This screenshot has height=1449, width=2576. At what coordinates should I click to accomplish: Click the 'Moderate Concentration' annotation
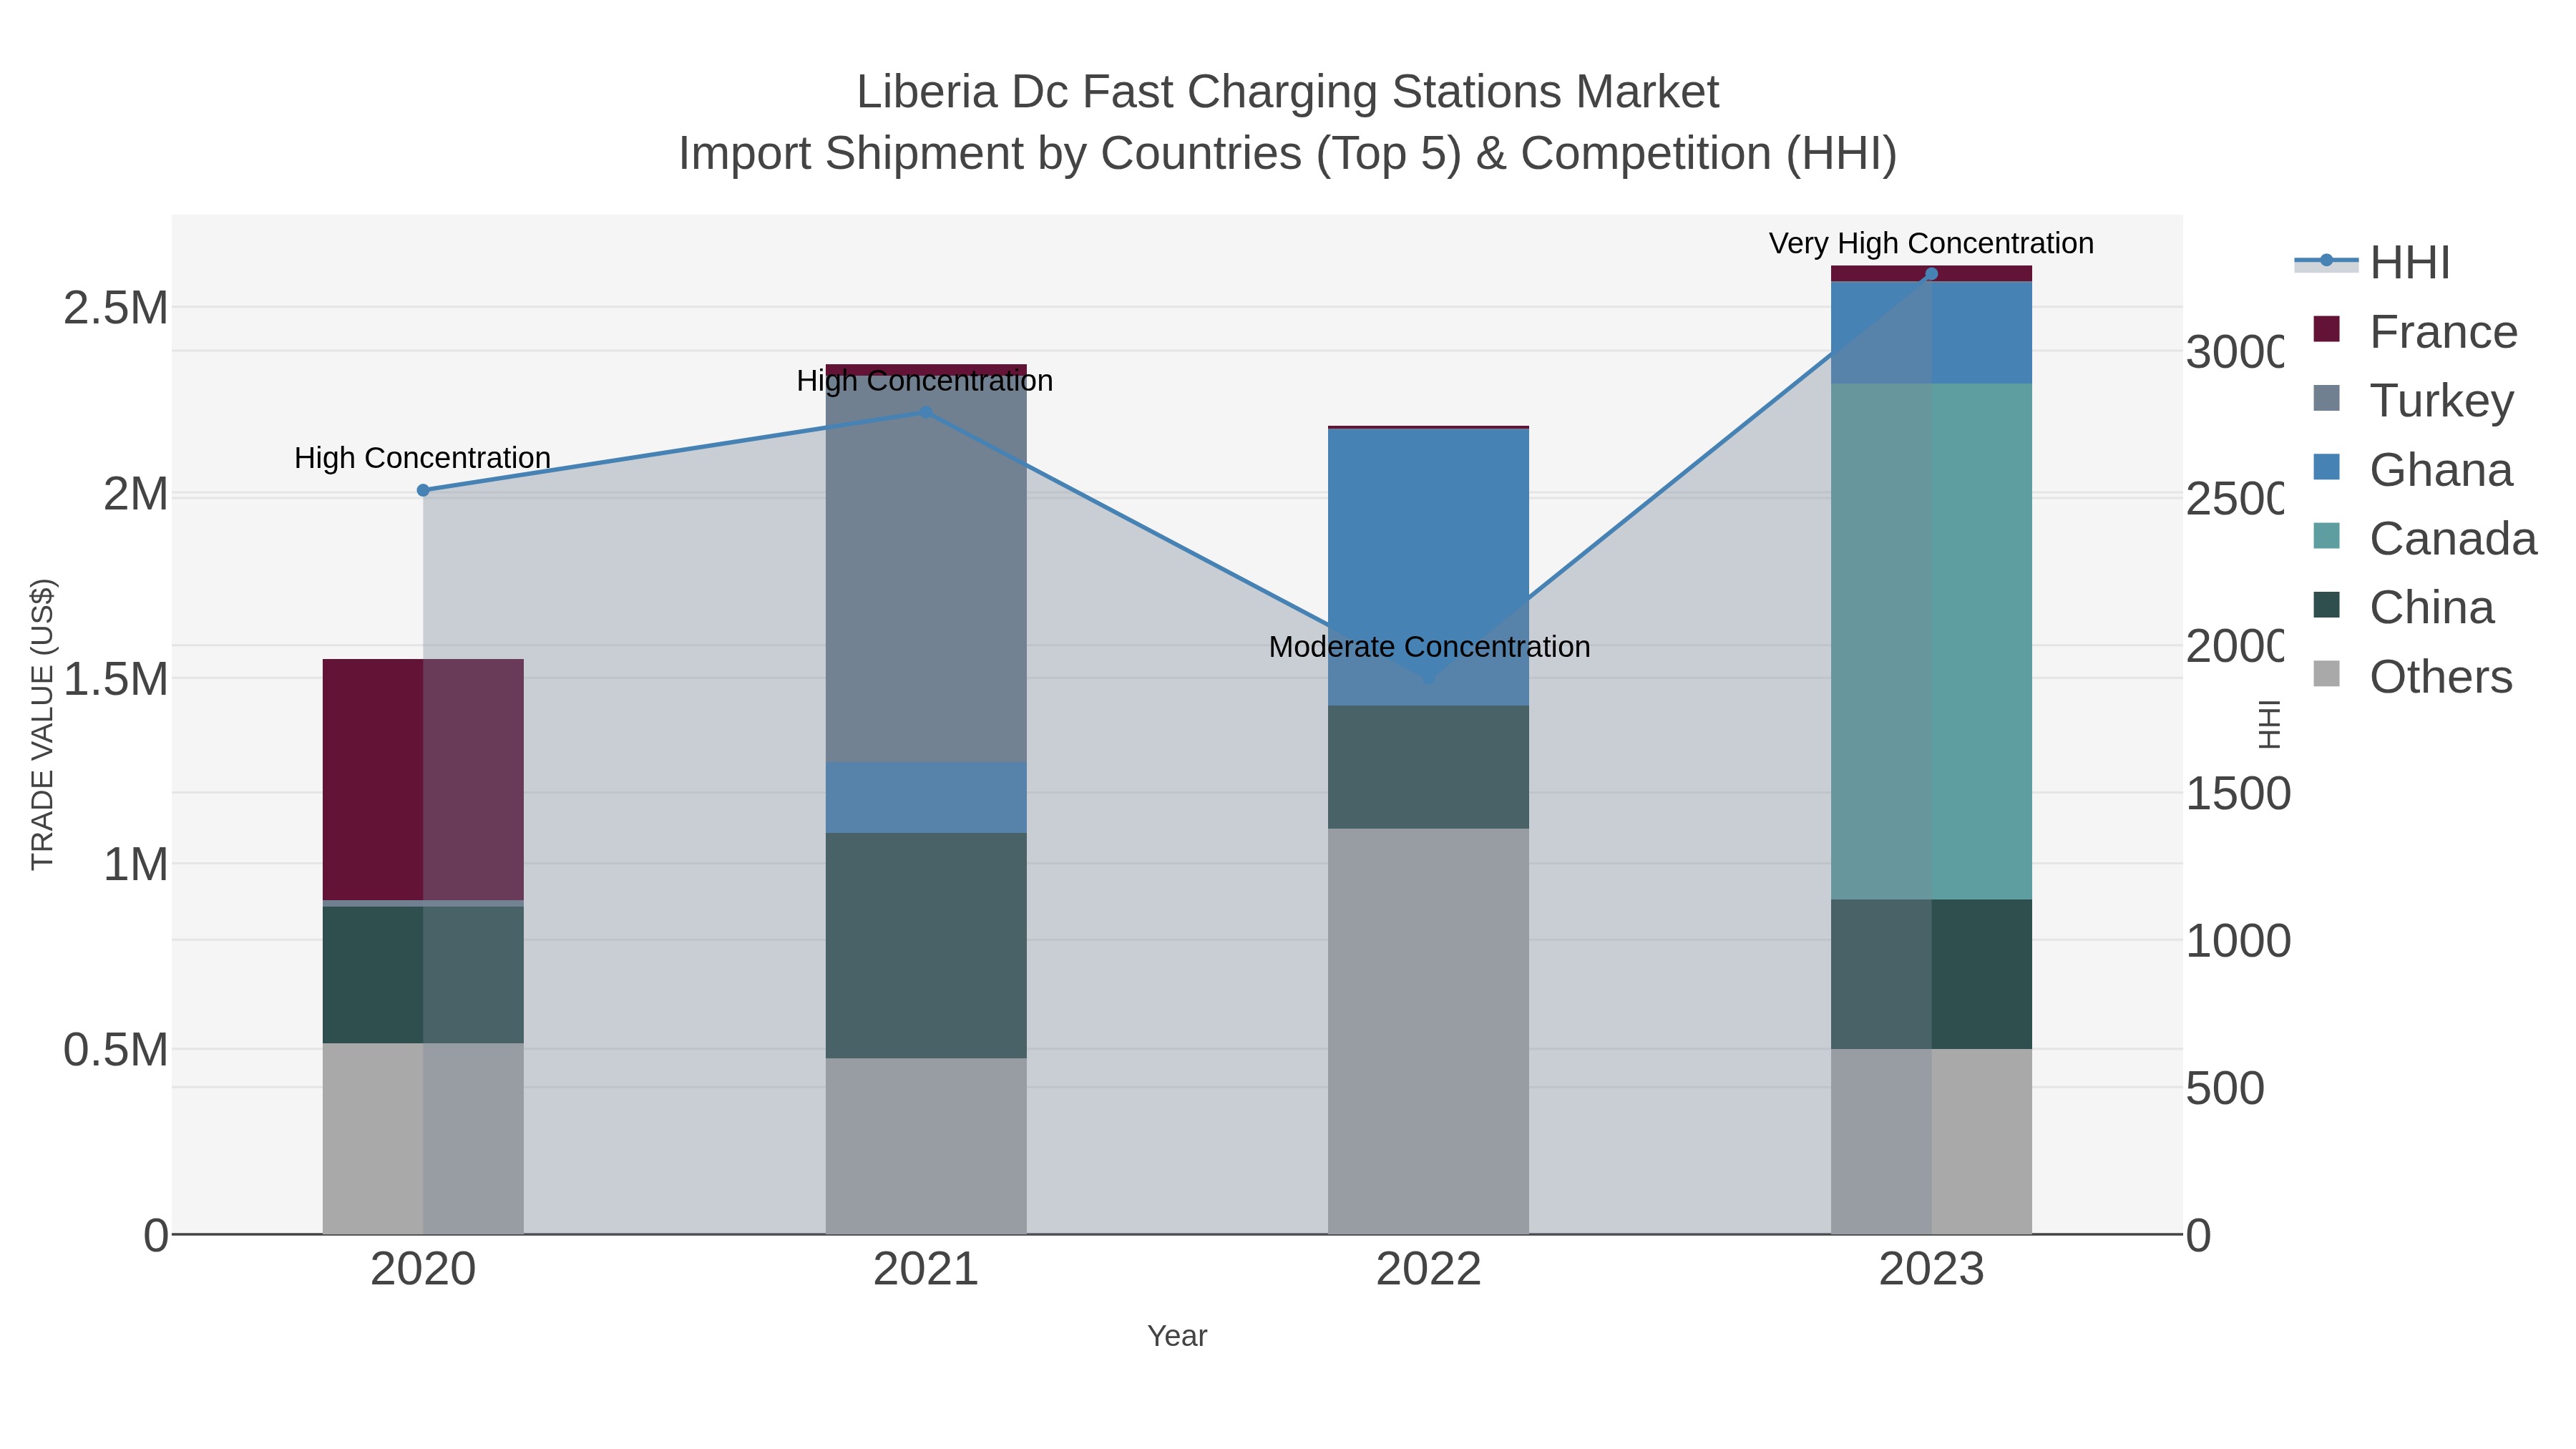[x=1429, y=647]
